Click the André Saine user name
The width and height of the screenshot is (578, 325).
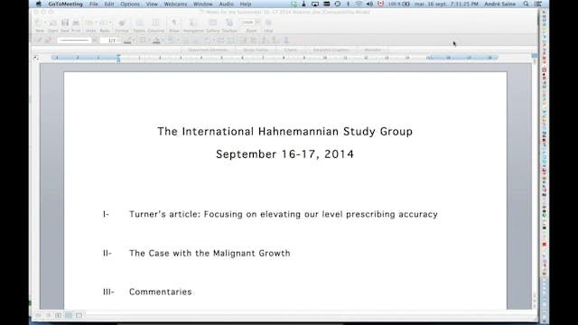[x=499, y=4]
